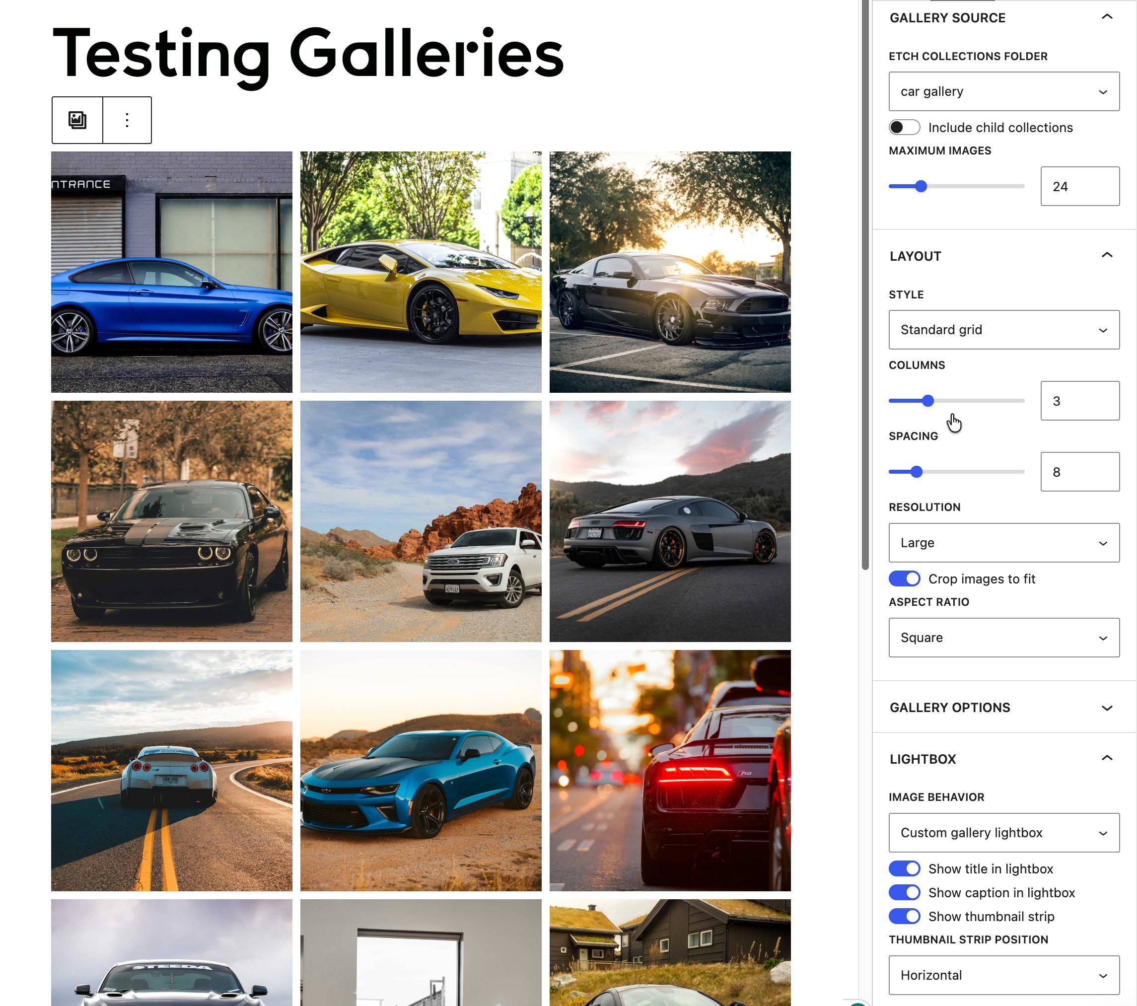This screenshot has height=1006, width=1137.
Task: Open the Style dropdown showing Standard grid
Action: click(1004, 330)
